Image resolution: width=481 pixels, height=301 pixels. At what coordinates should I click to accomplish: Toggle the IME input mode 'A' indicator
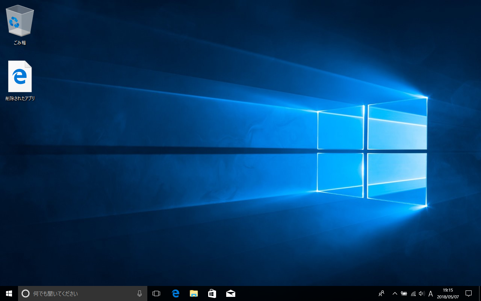[x=431, y=293]
